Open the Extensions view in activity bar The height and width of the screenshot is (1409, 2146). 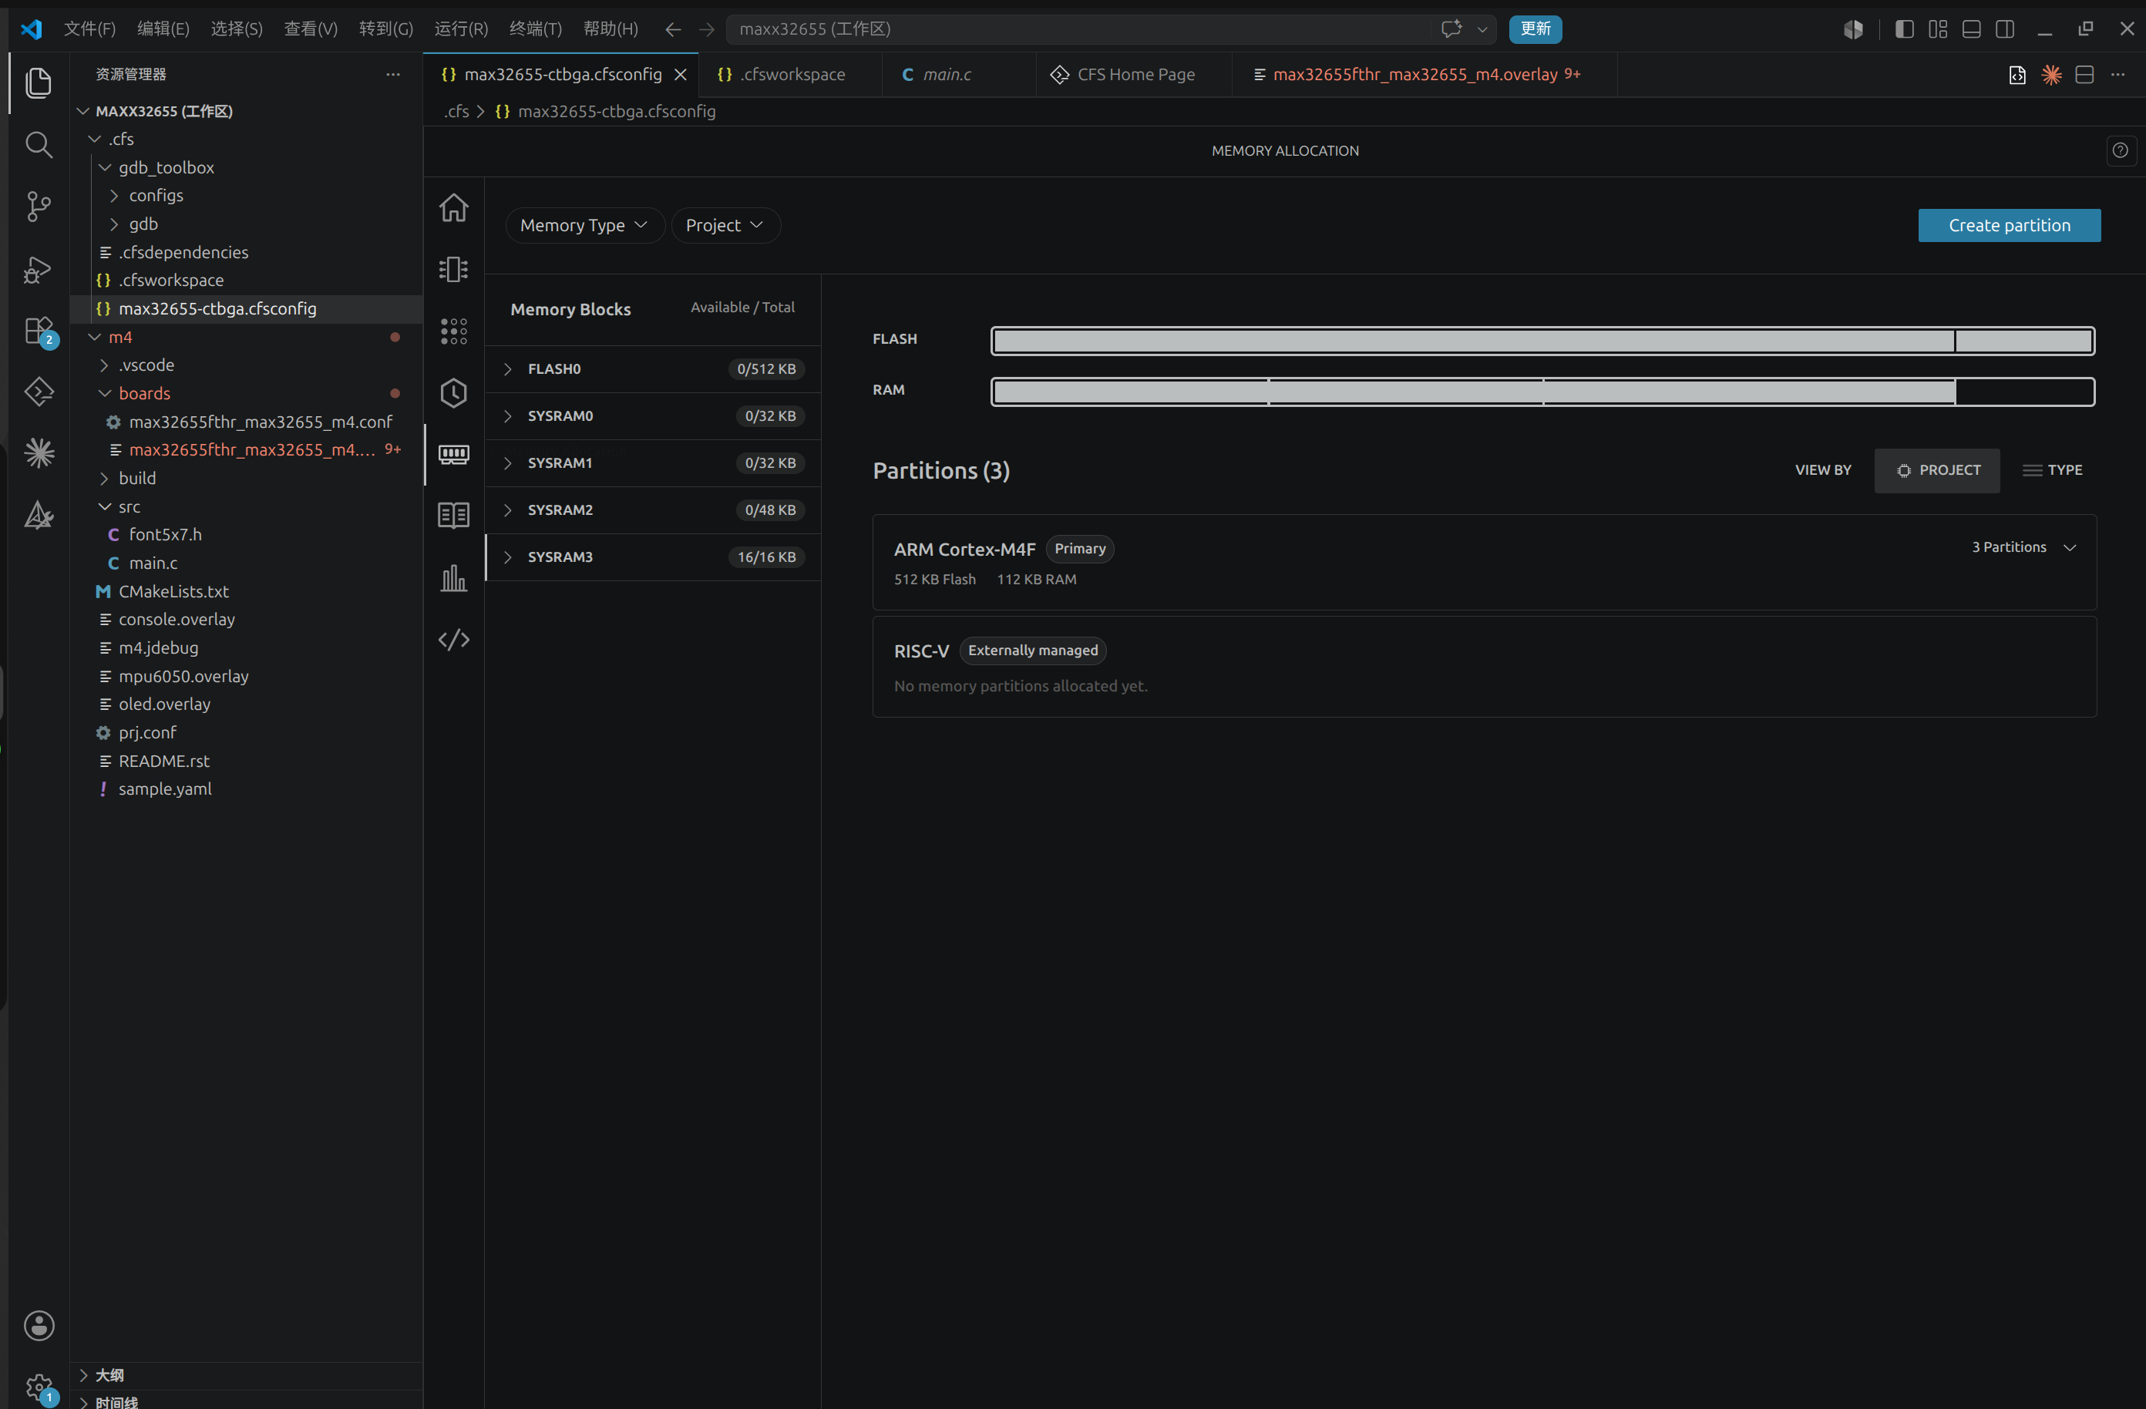(39, 331)
